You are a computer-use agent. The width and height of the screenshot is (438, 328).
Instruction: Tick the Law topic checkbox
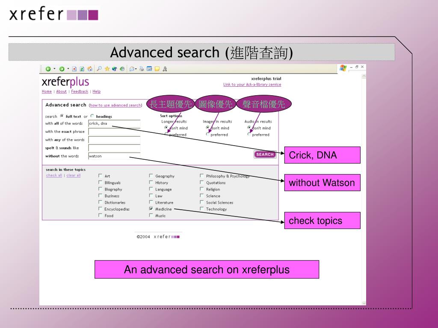151,196
